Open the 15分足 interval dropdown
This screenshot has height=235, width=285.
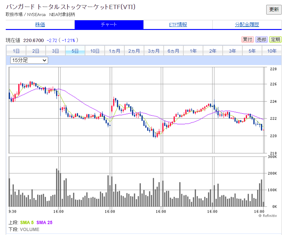tap(29, 60)
